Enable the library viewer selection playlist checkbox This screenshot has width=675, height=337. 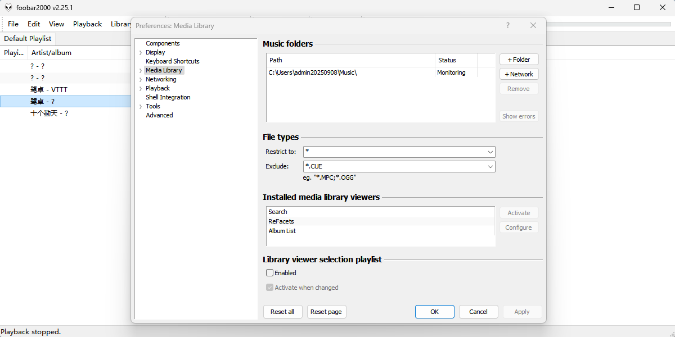tap(269, 272)
